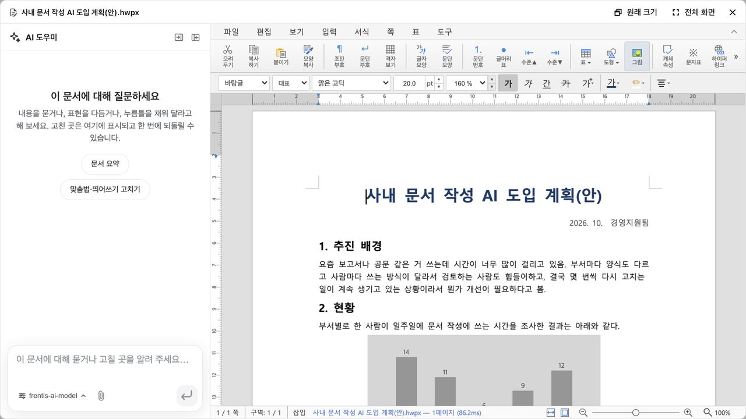Apply 글머리표 (bullet points)

[x=504, y=56]
